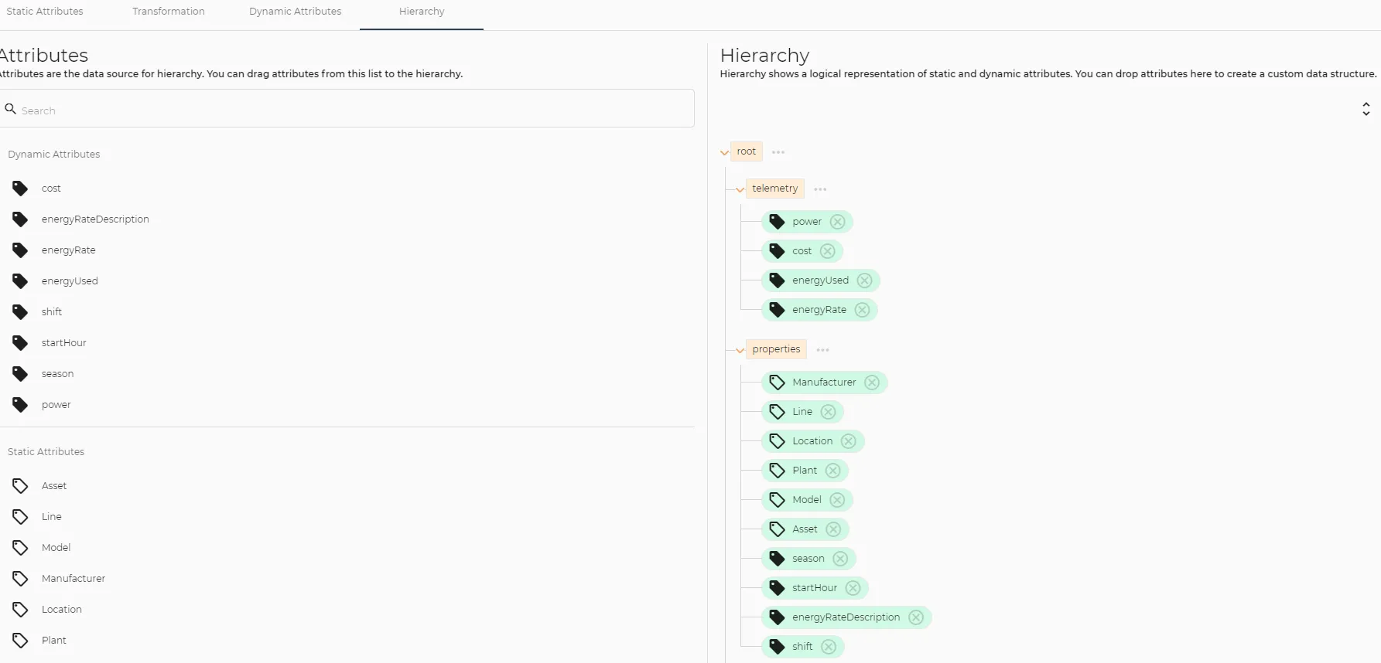Select the root hierarchy node

747,151
